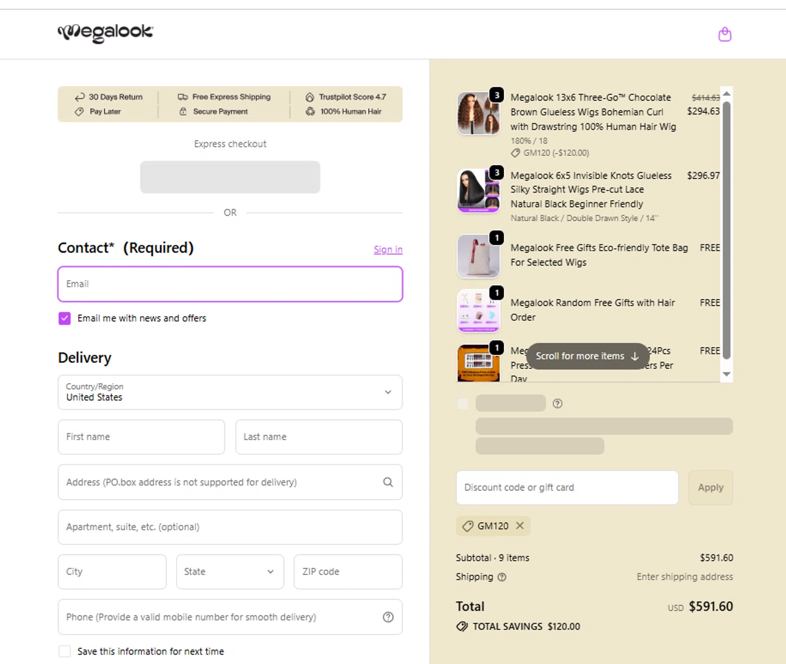Click the Apply discount button
The height and width of the screenshot is (664, 786).
711,488
